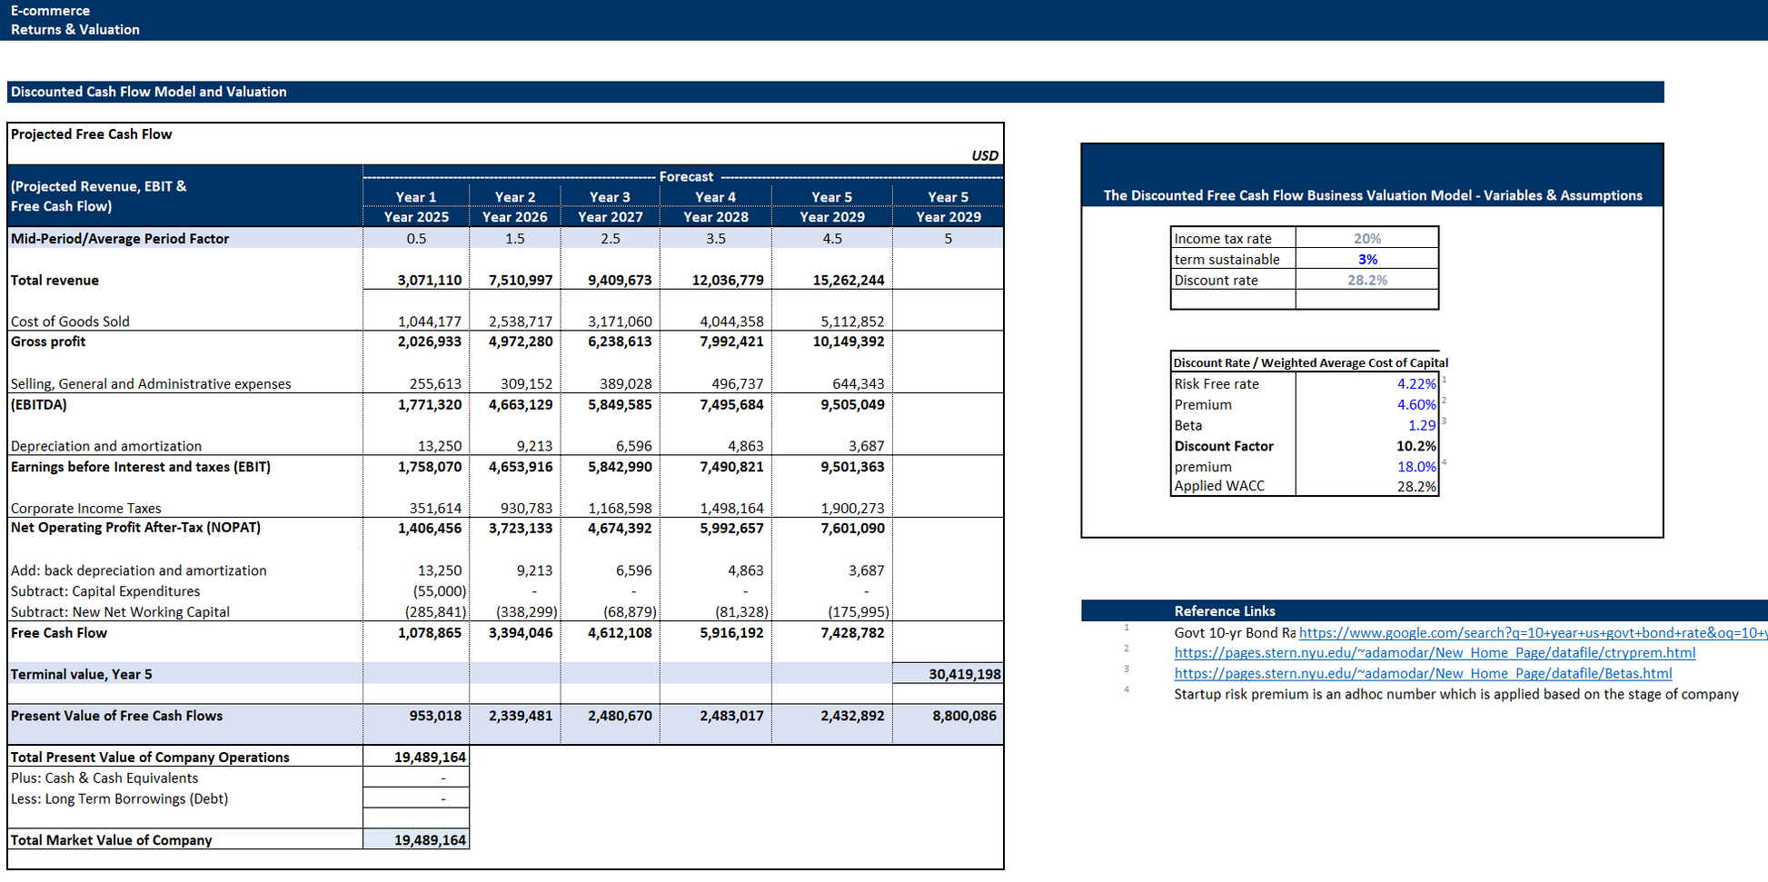
Task: Click the Applied WACC 28.2% cell
Action: tap(1366, 487)
